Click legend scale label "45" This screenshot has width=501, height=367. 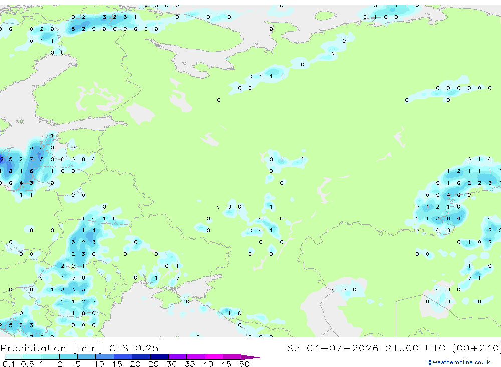coord(226,364)
